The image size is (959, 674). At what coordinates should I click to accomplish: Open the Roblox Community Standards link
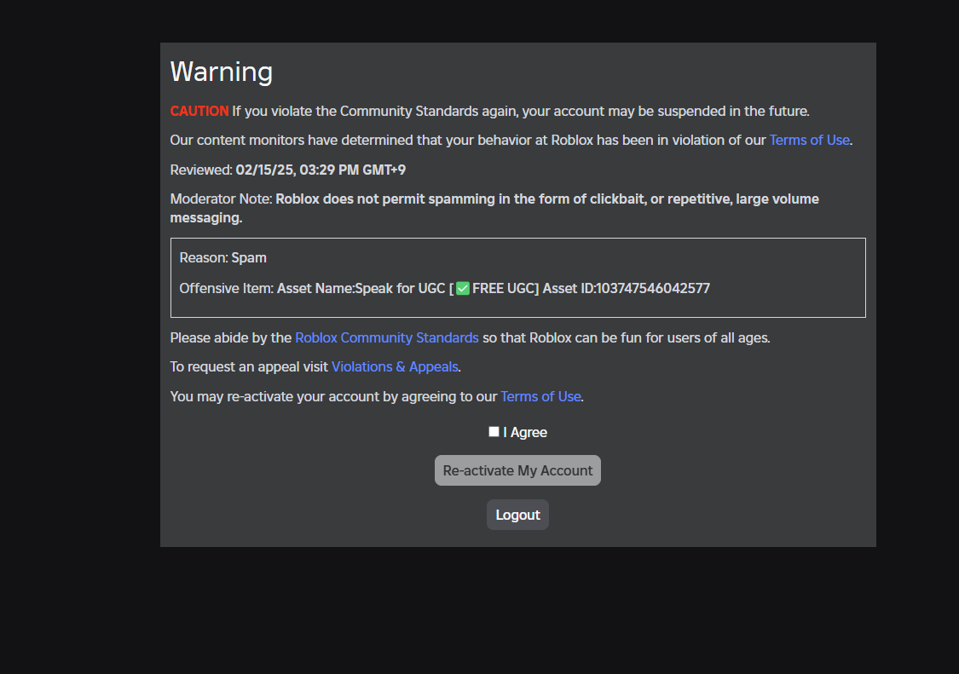387,337
